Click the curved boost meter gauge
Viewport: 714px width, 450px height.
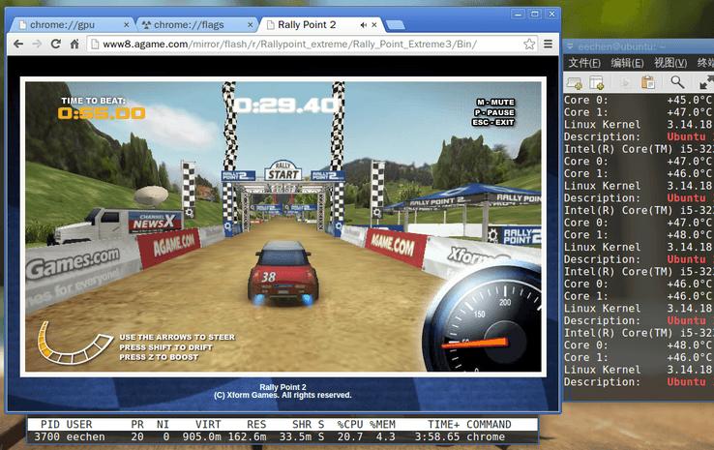pos(74,344)
